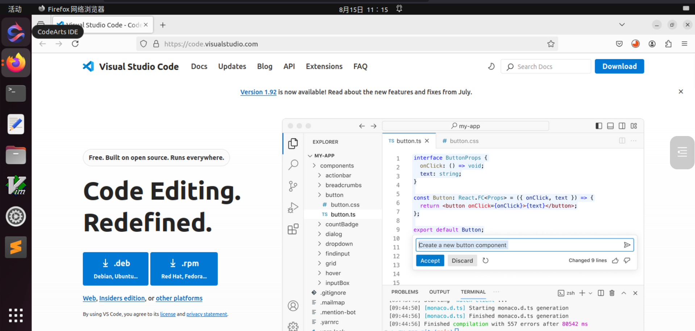Expand the components folder
This screenshot has width=695, height=331.
314,165
